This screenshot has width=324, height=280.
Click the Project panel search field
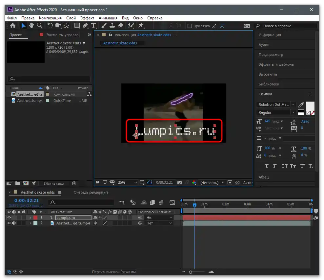49,79
